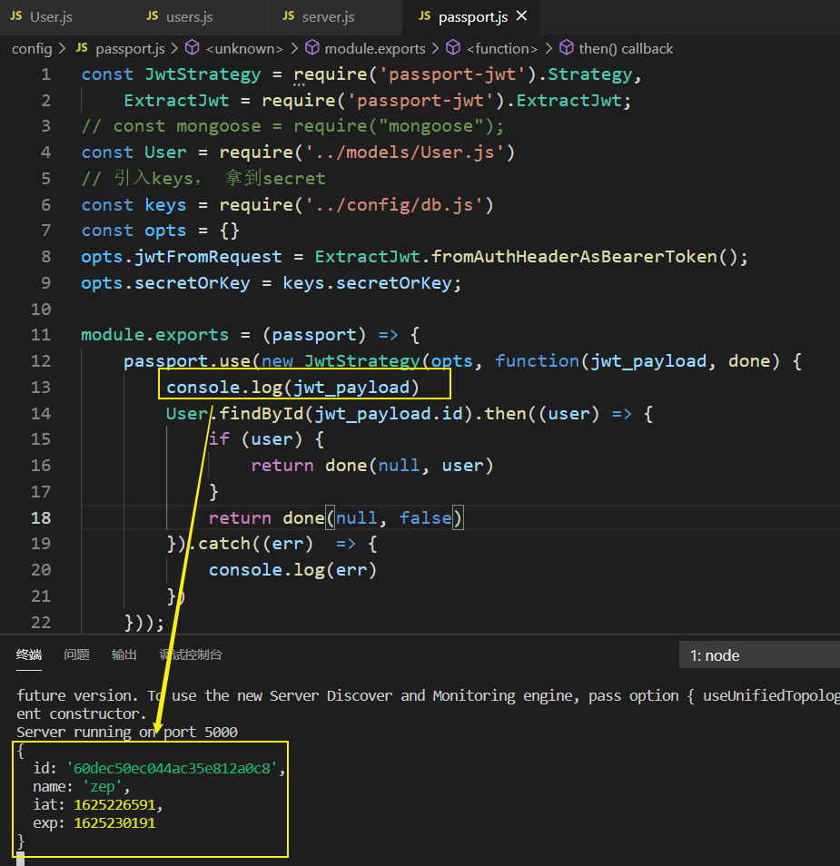Click '../models/User.js' string on line 4
The width and height of the screenshot is (840, 866).
tap(410, 152)
